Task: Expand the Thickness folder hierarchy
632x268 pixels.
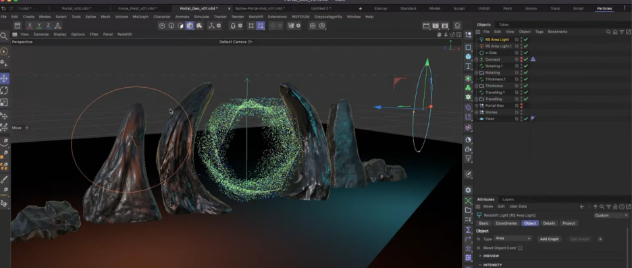Action: click(x=477, y=86)
